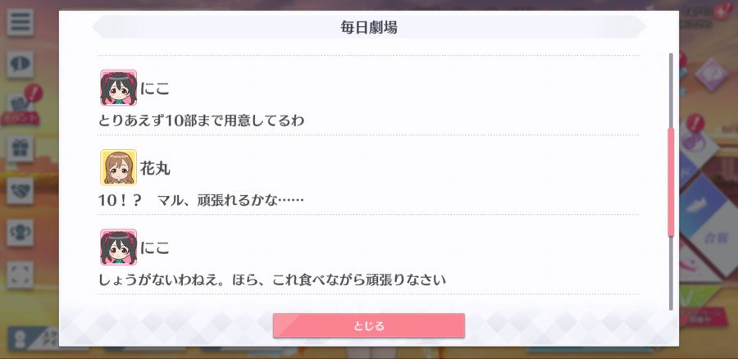The height and width of the screenshot is (359, 738).
Task: Toggle the fullscreen corners icon
Action: point(20,275)
